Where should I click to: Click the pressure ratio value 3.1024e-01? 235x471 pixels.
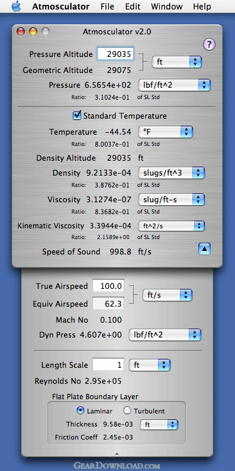point(112,97)
